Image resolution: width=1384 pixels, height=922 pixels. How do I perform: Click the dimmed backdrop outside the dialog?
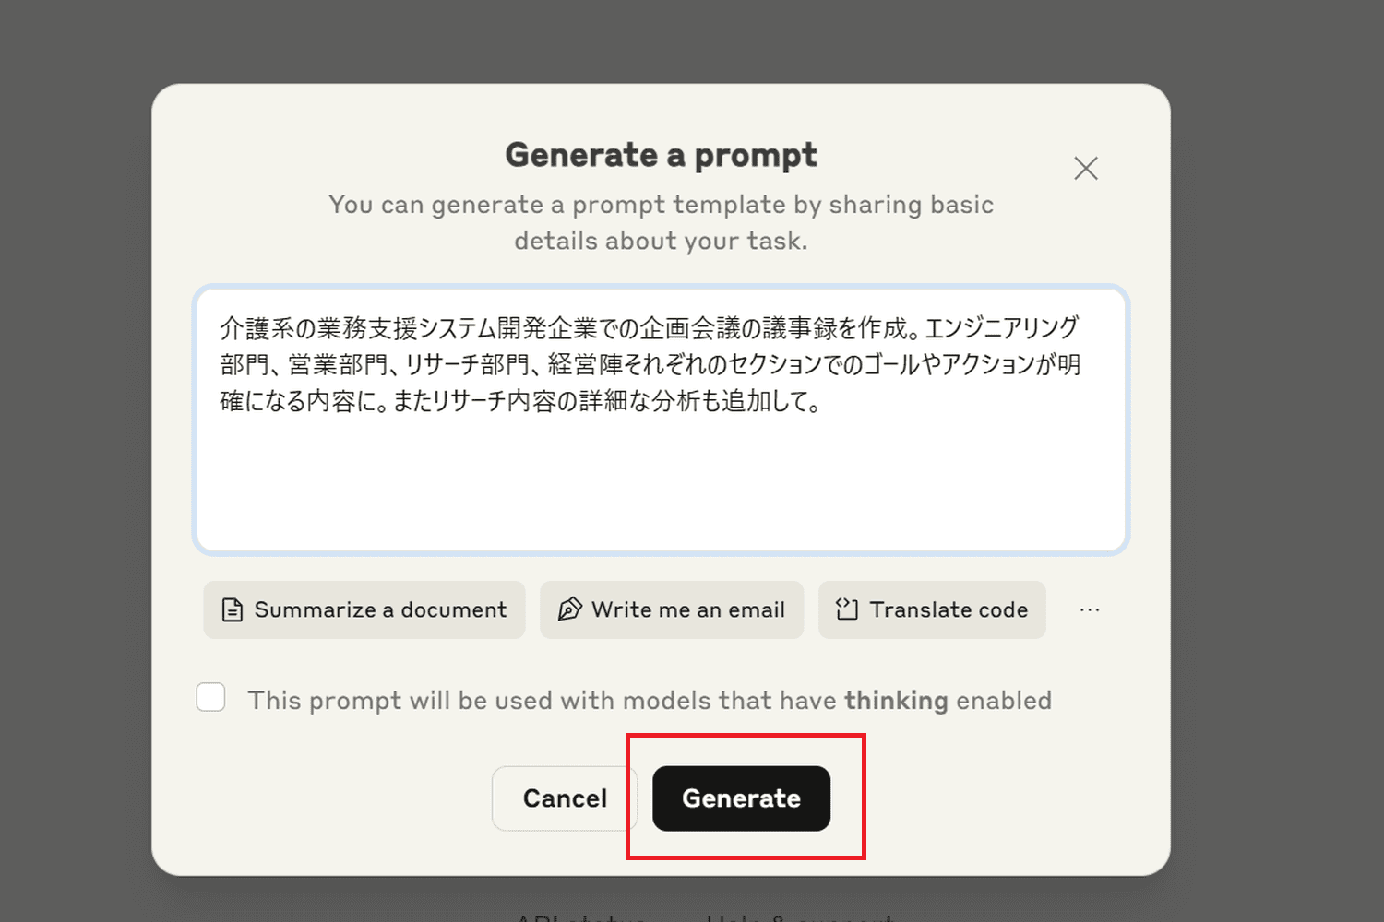click(74, 461)
